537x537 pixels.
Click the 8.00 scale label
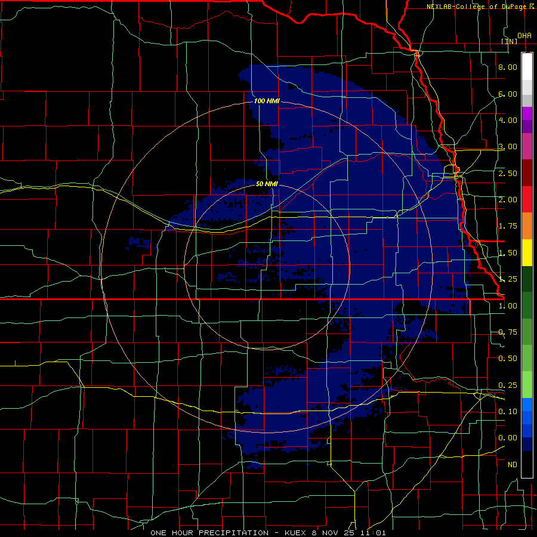[508, 67]
